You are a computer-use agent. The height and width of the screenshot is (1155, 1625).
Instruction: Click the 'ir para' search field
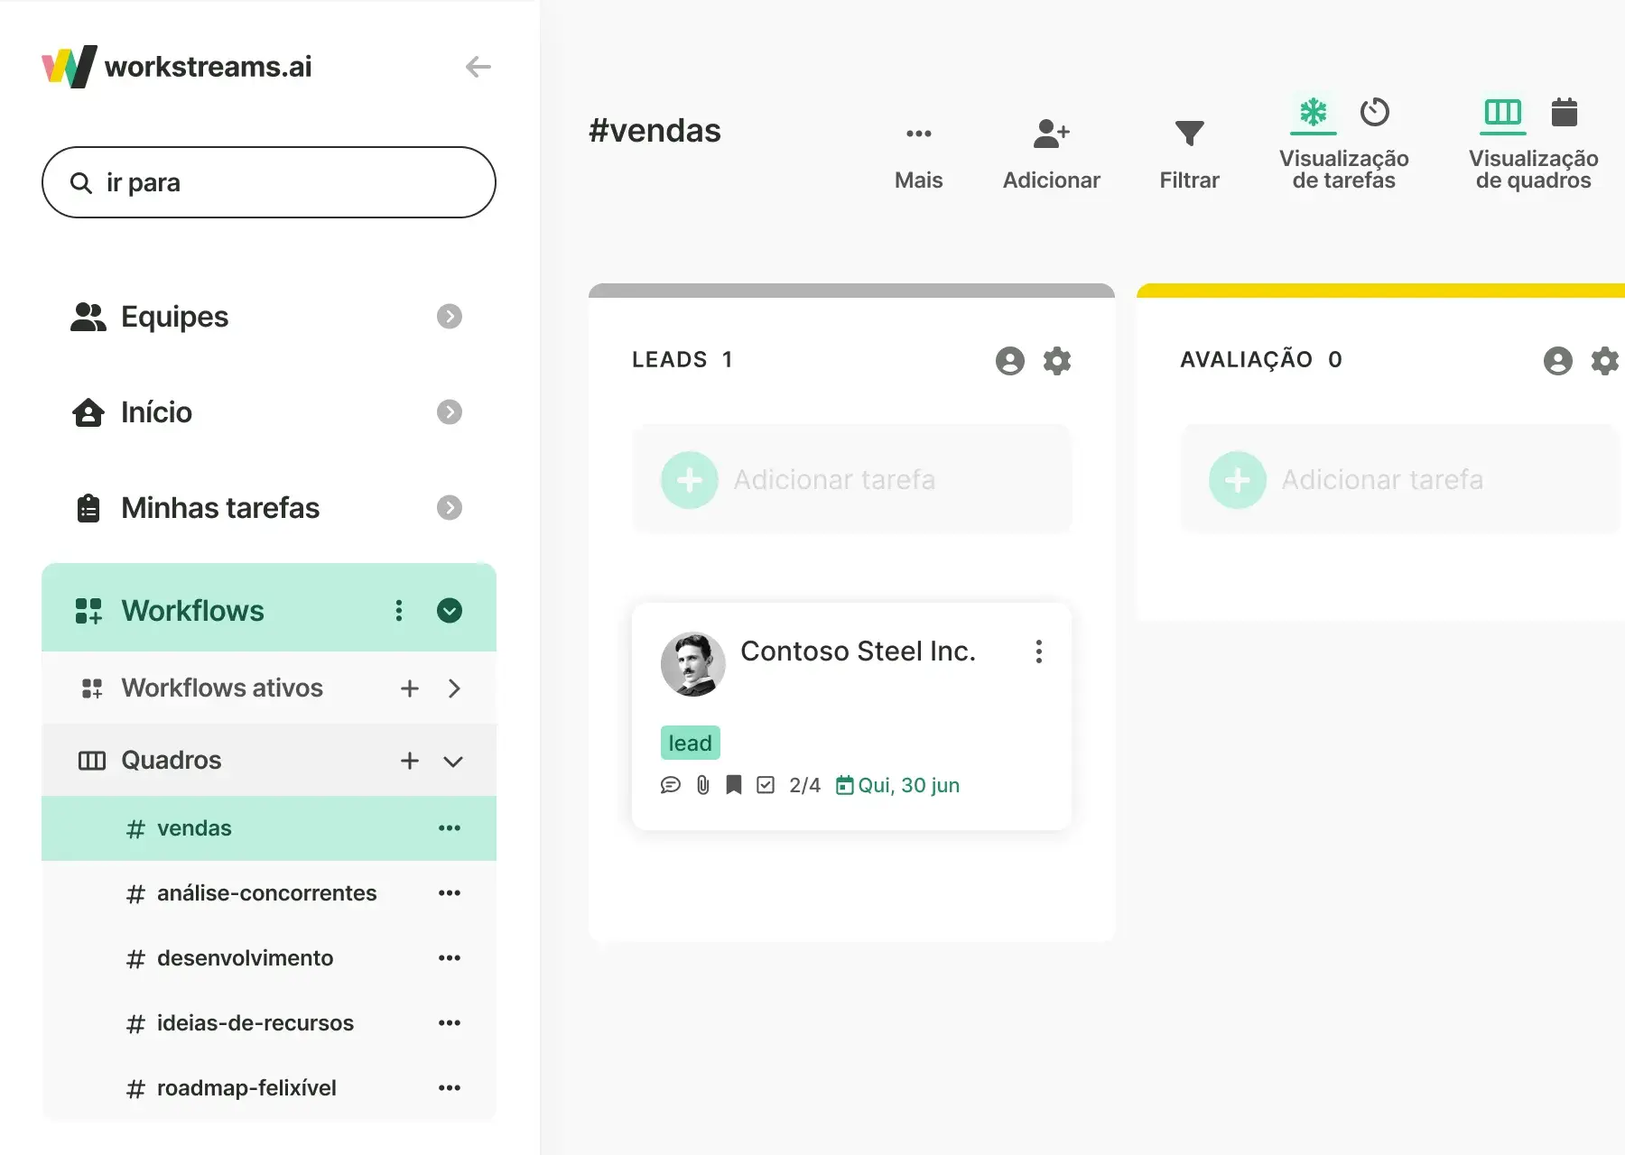(x=269, y=182)
